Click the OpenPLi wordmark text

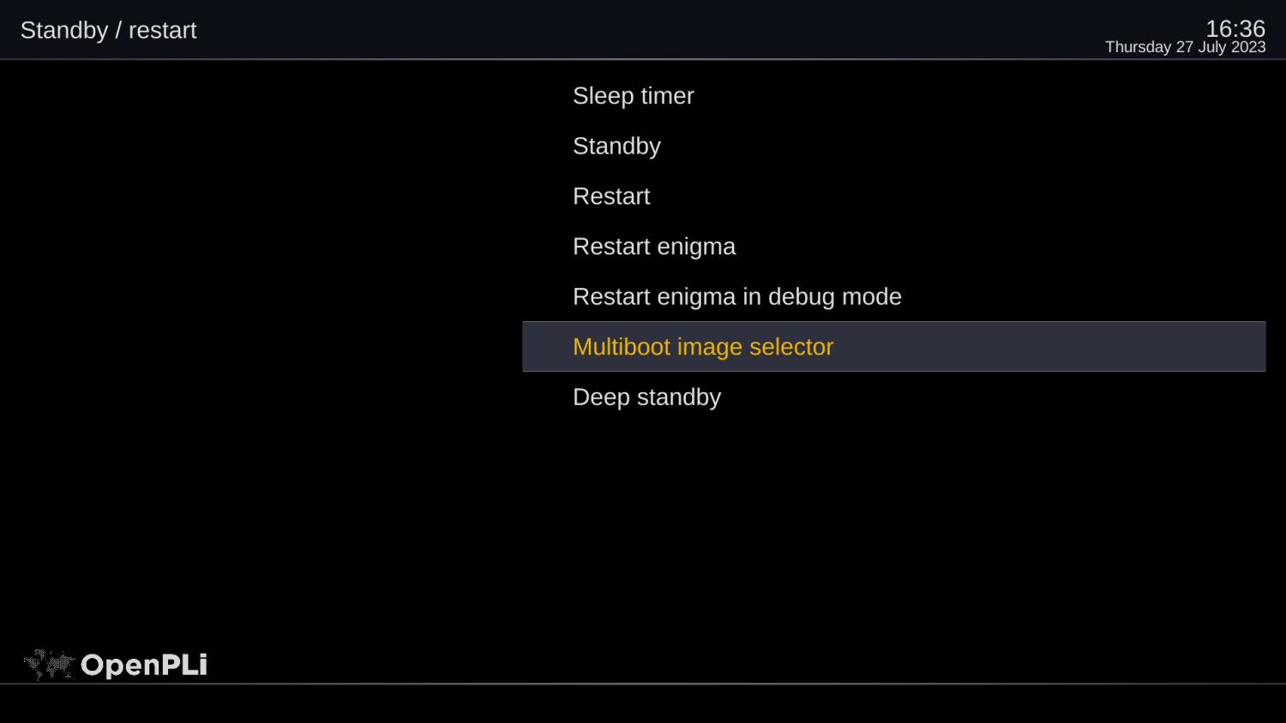pos(144,666)
